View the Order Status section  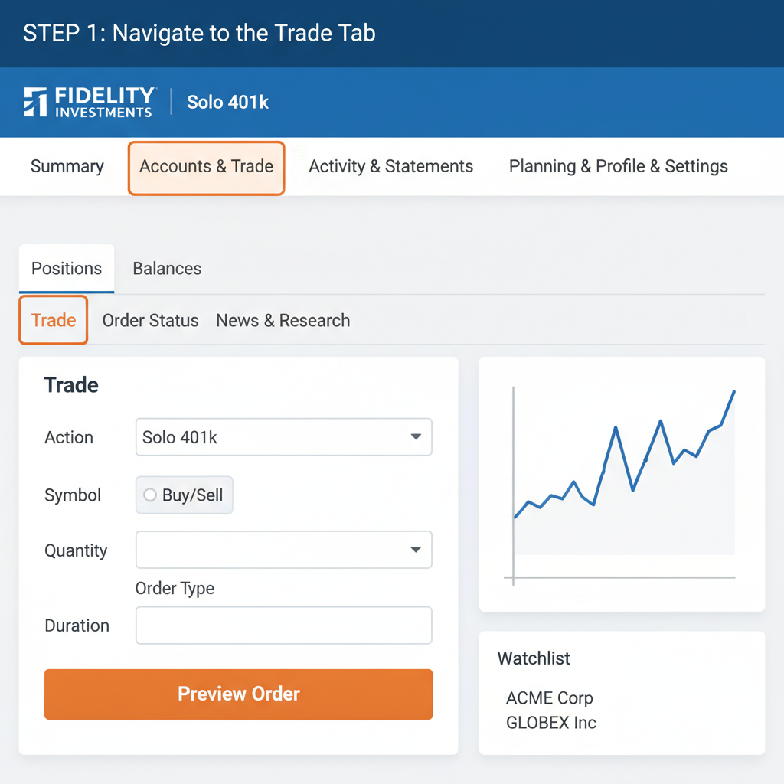[150, 320]
